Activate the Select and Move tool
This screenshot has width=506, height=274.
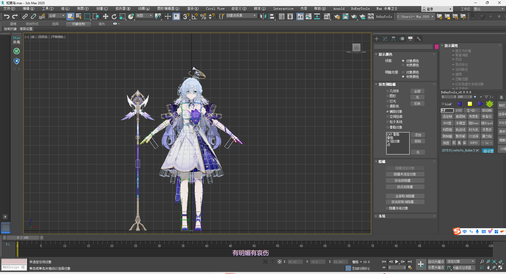(105, 16)
